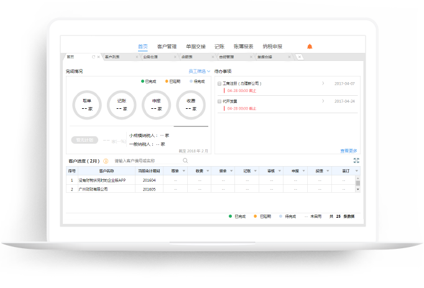Click the info icon beside 客户进度

click(x=106, y=161)
